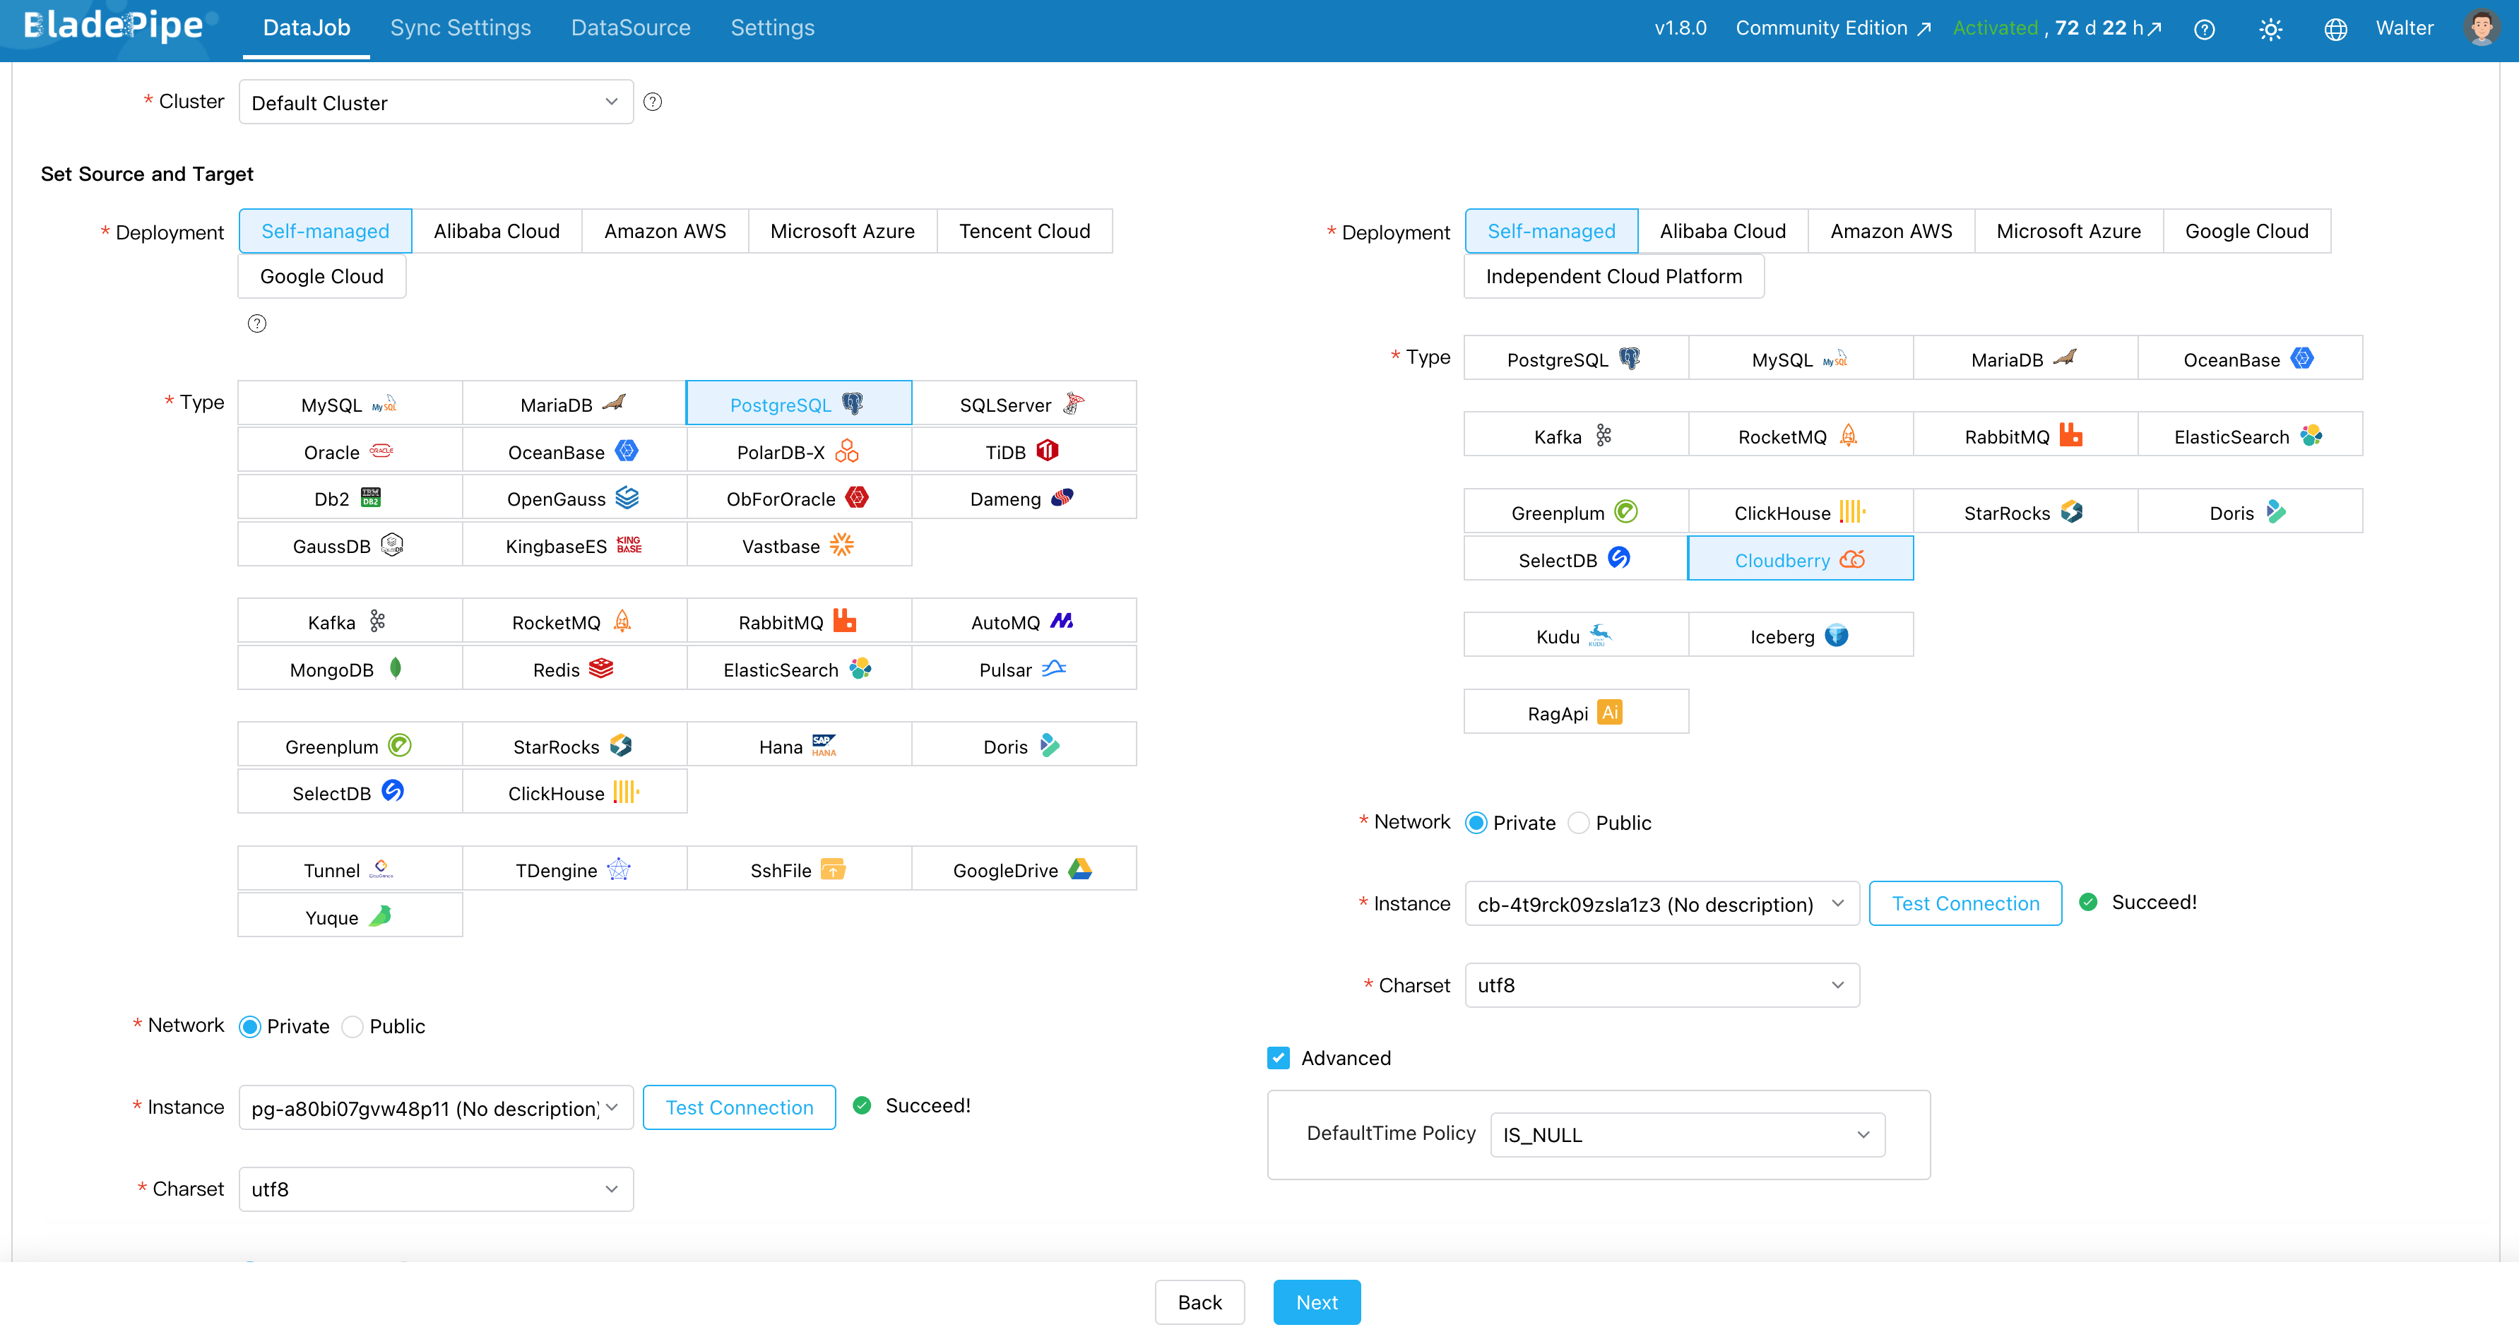
Task: Open language selector globe icon
Action: pos(2336,30)
